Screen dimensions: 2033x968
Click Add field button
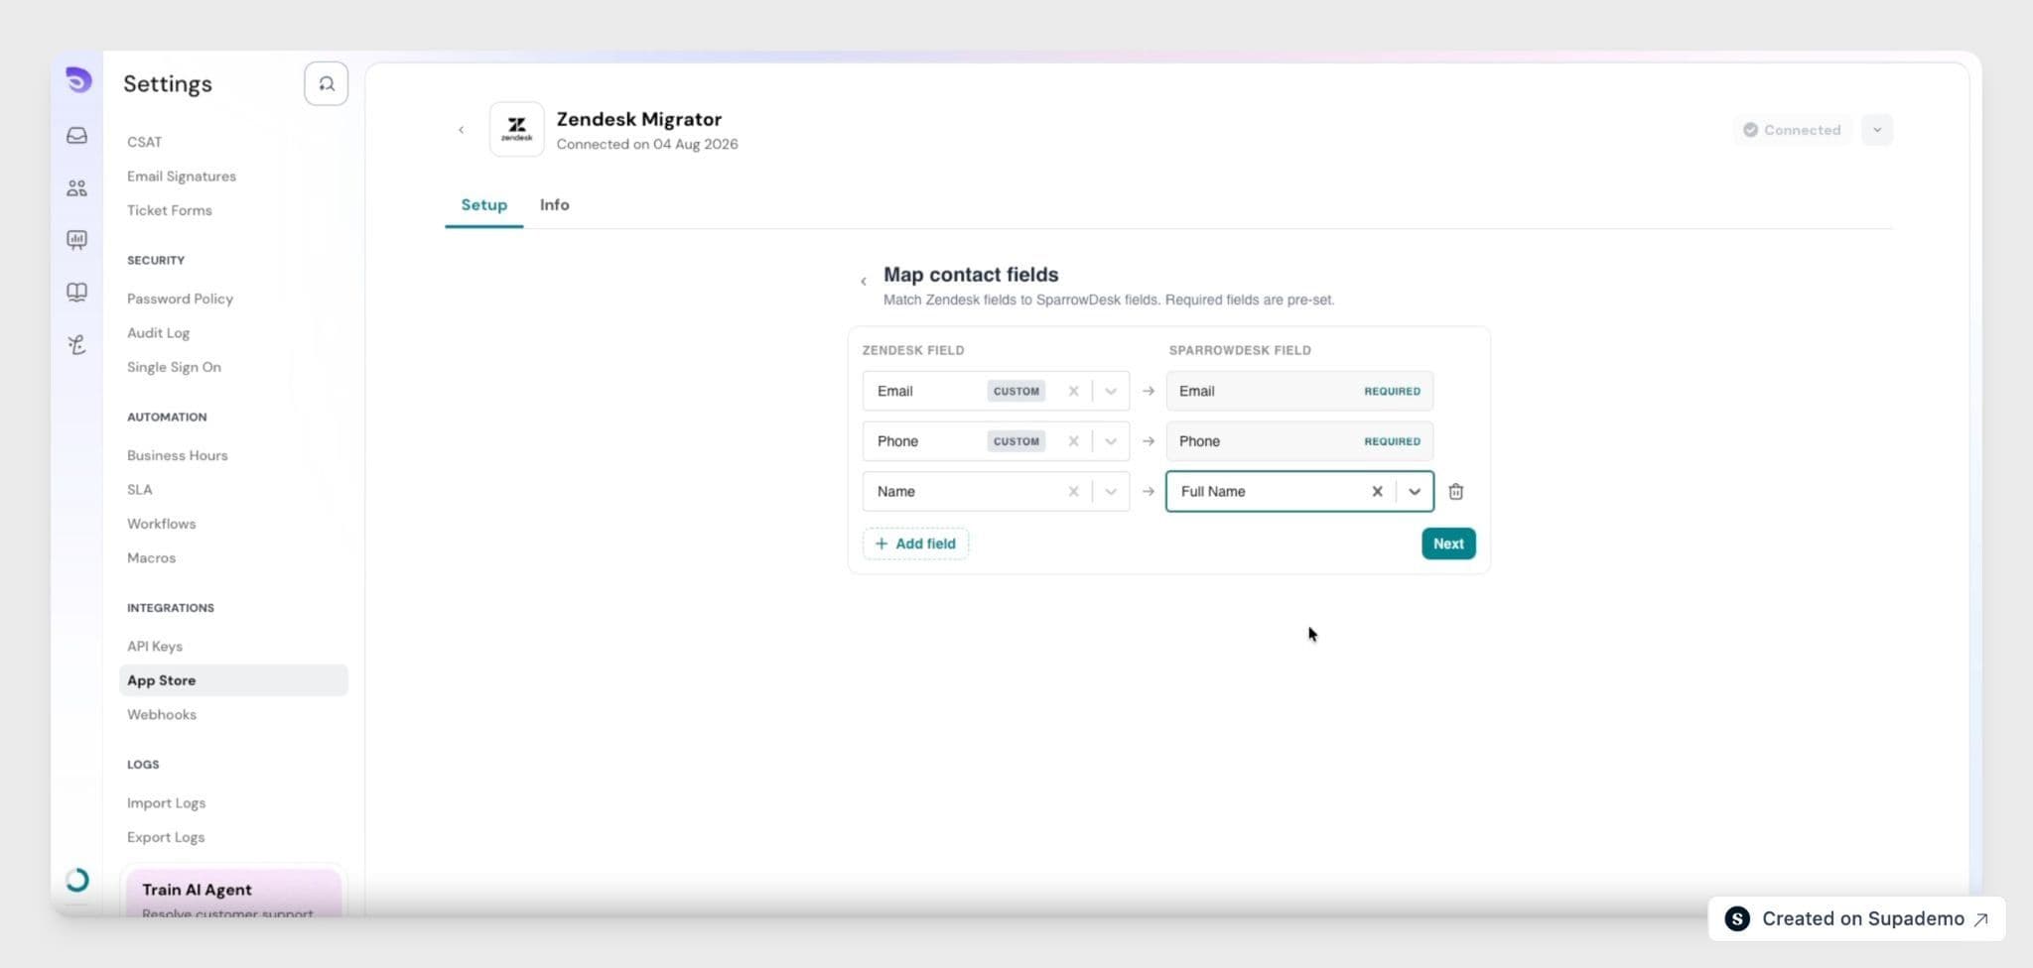(x=915, y=544)
